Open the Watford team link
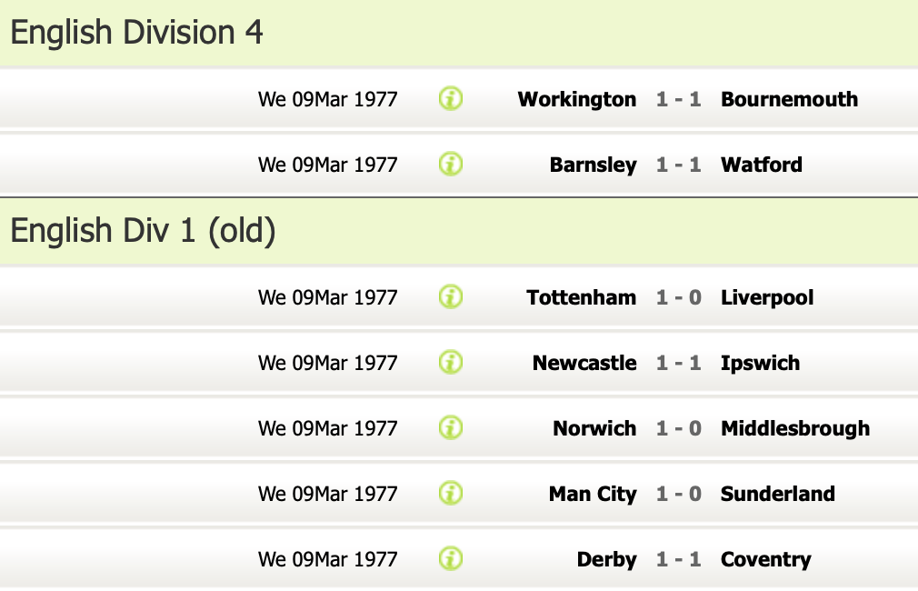The image size is (918, 591). point(761,165)
